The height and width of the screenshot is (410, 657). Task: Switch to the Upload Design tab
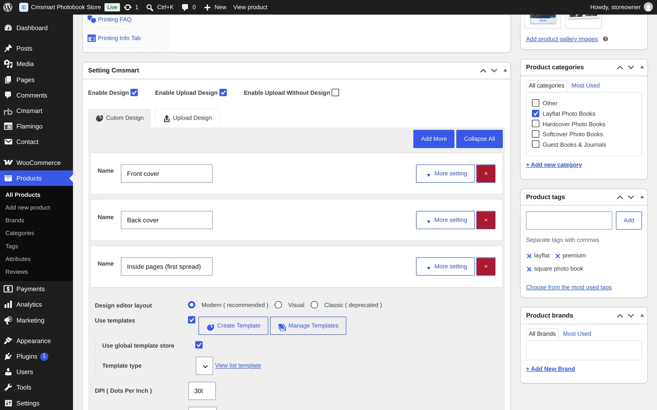pyautogui.click(x=187, y=118)
